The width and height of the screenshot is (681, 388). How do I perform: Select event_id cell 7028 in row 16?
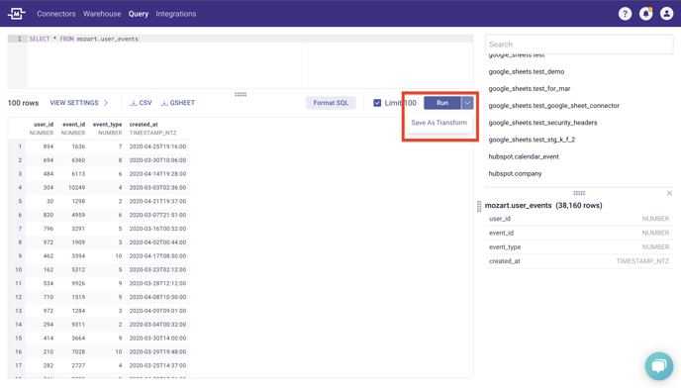tap(78, 352)
